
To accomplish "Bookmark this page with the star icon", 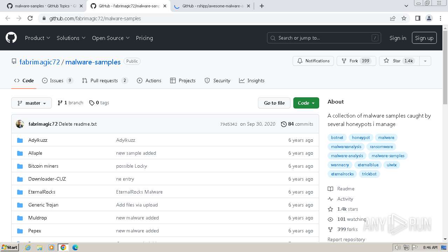I will [x=404, y=18].
